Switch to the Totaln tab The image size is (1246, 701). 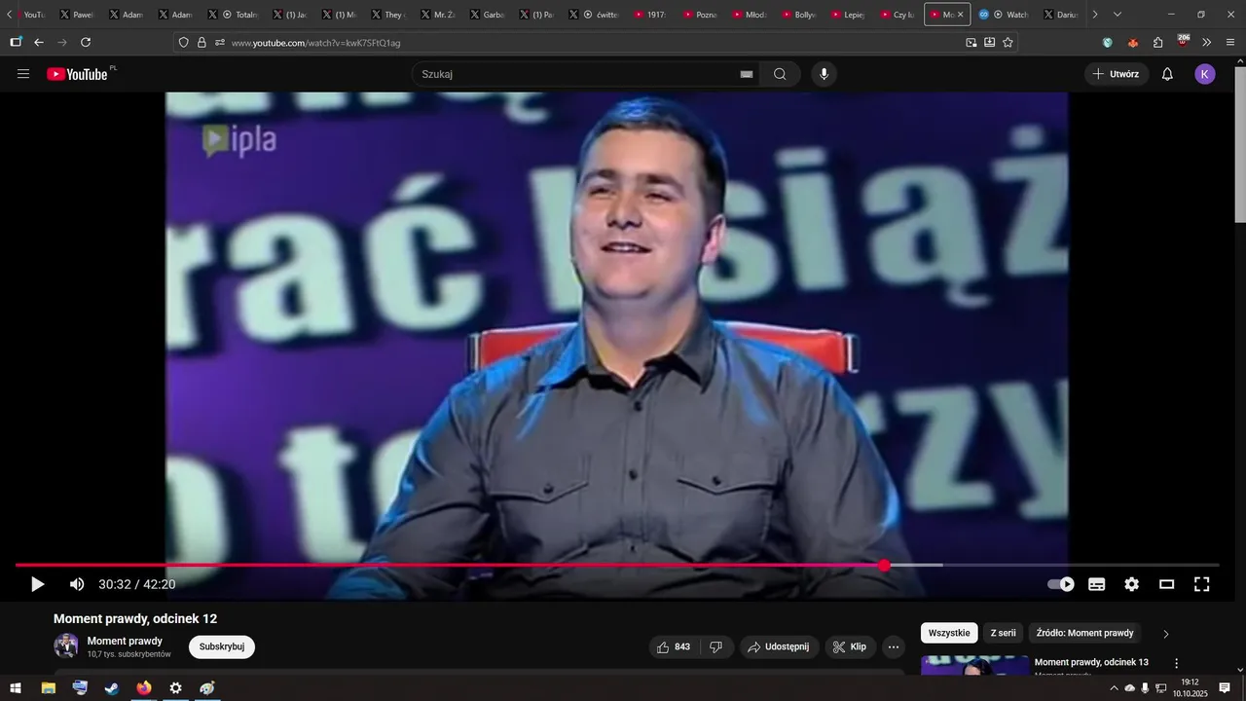[x=232, y=15]
